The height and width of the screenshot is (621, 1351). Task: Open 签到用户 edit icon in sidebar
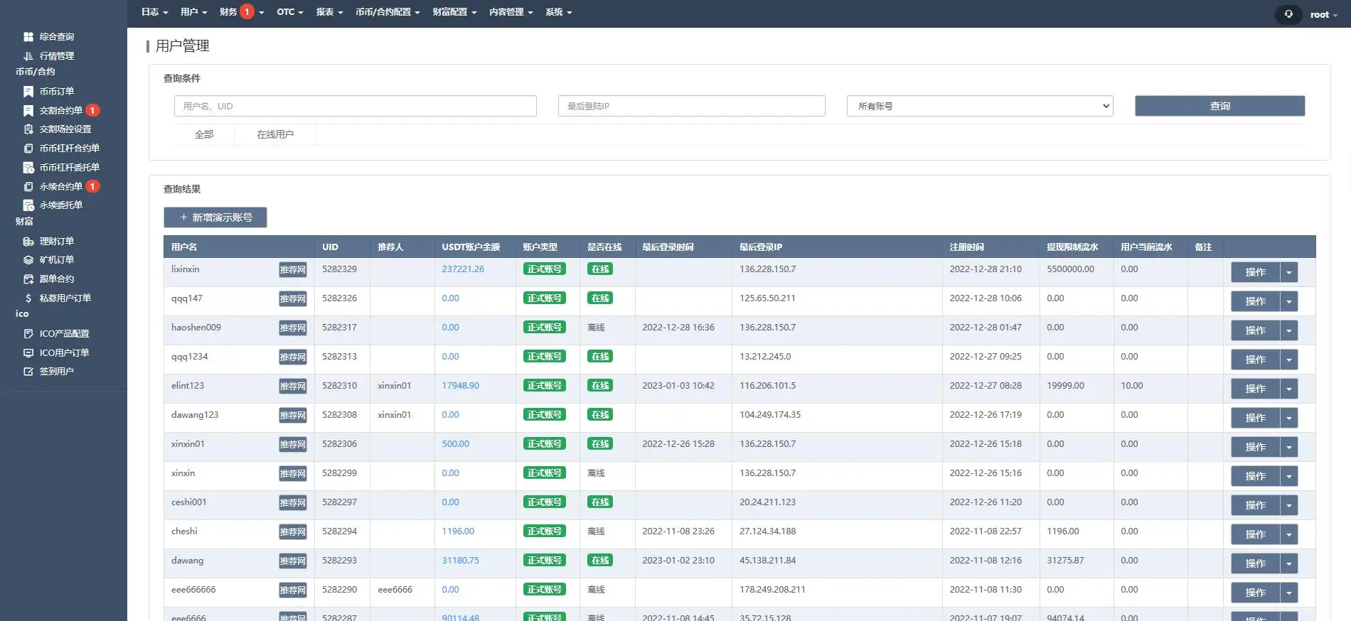pyautogui.click(x=28, y=372)
